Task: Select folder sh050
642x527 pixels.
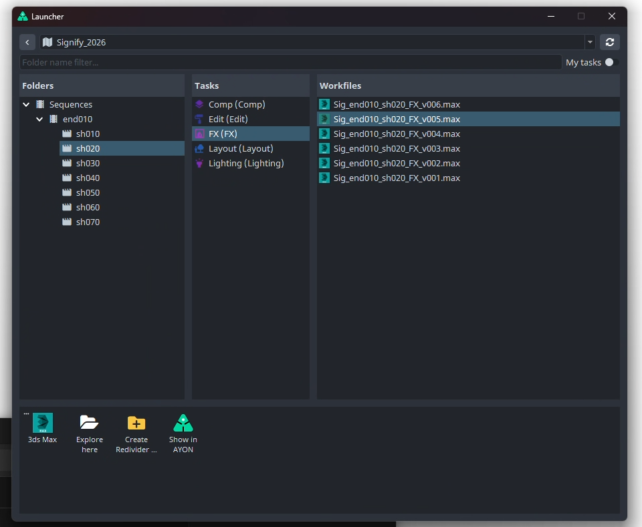Action: point(122,192)
